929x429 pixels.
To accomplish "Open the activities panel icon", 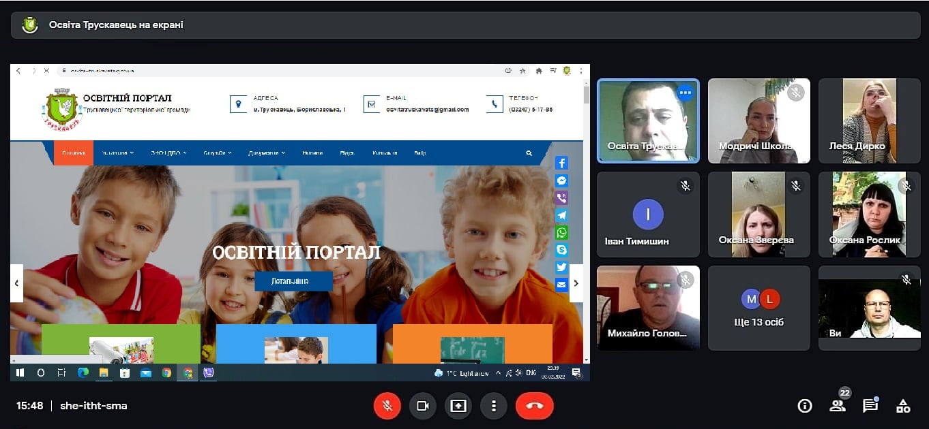I will click(903, 406).
